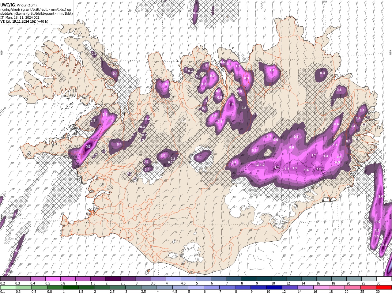Click the '30' label in the upper legend row

379,283
